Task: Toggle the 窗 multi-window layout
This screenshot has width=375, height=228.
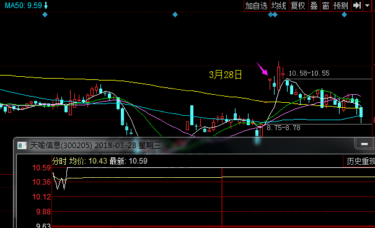Action: coord(325,6)
